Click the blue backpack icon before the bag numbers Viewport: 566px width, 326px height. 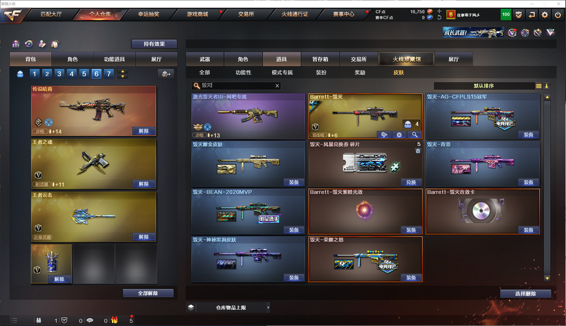click(x=20, y=74)
